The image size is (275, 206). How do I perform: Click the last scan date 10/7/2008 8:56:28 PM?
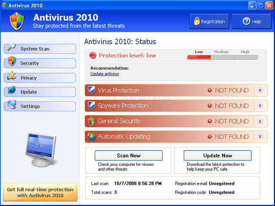coord(138,184)
